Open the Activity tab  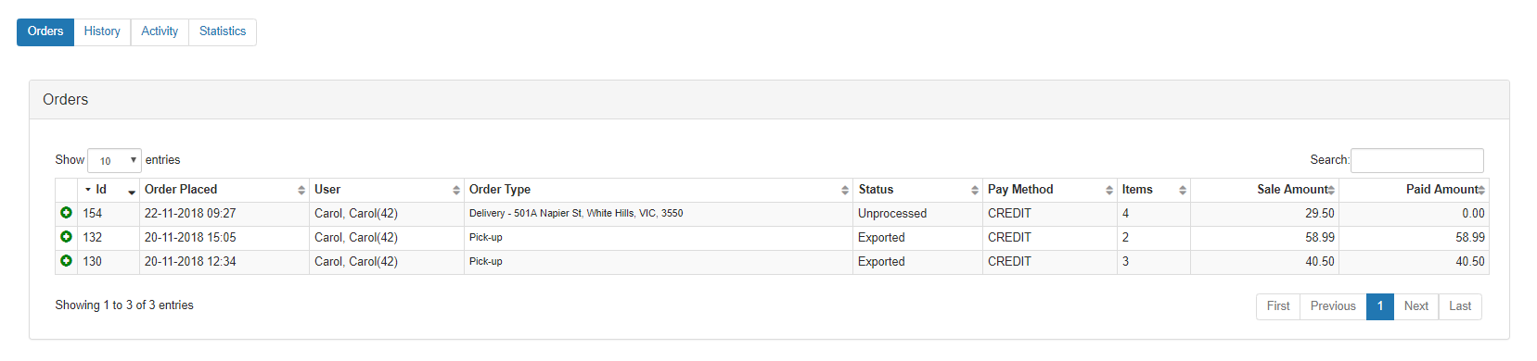pyautogui.click(x=160, y=31)
